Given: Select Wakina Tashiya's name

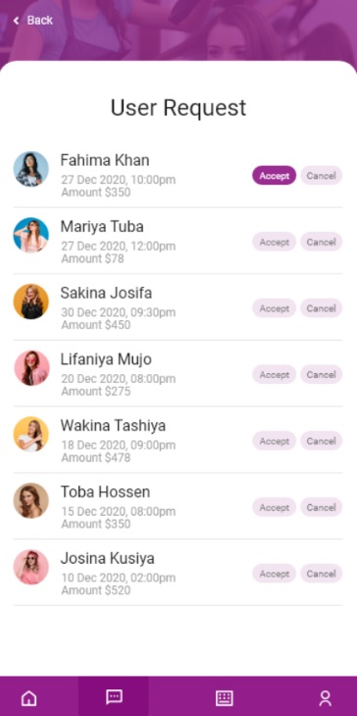Looking at the screenshot, I should (x=113, y=425).
